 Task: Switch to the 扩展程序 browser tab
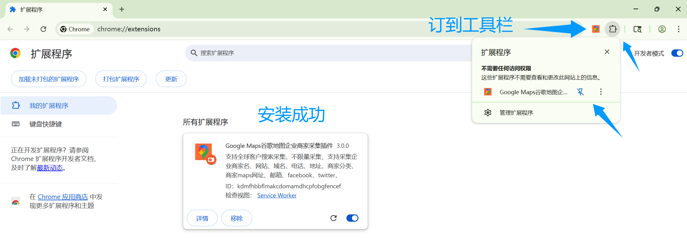[59, 10]
